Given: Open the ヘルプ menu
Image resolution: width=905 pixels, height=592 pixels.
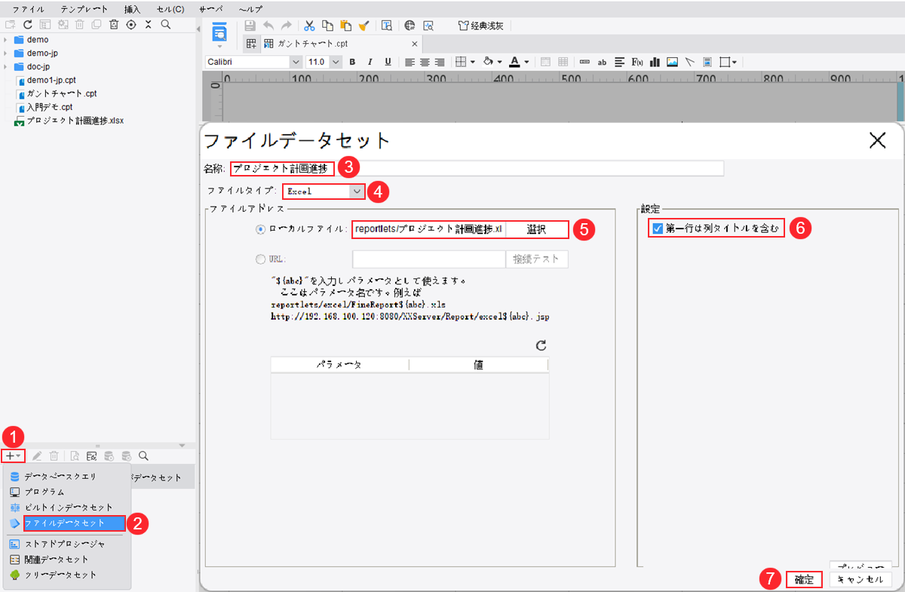Looking at the screenshot, I should 250,9.
